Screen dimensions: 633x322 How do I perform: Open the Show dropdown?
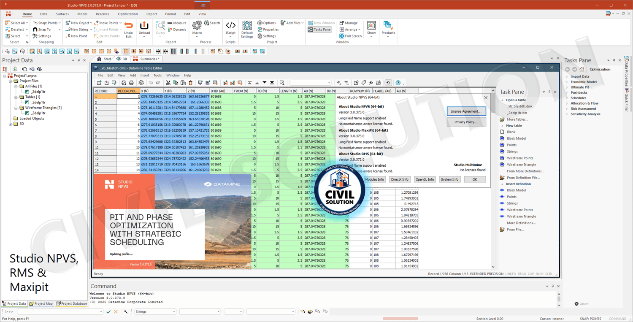371,29
